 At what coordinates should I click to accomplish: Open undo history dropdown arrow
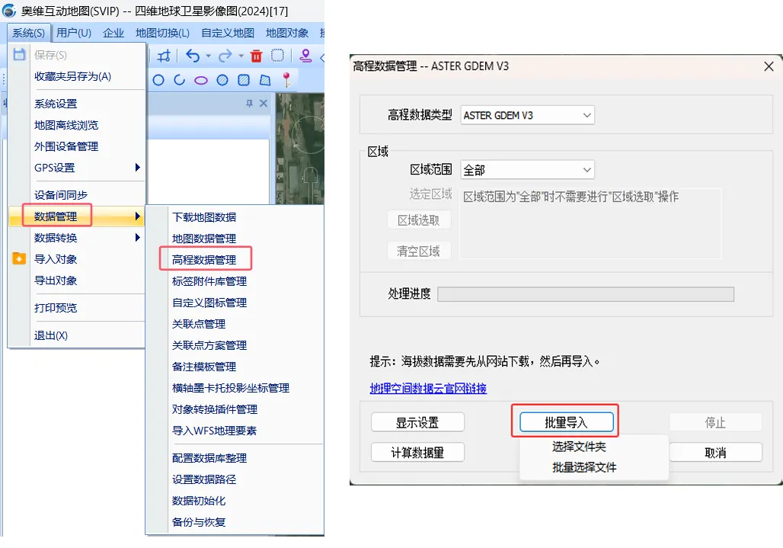tap(209, 56)
